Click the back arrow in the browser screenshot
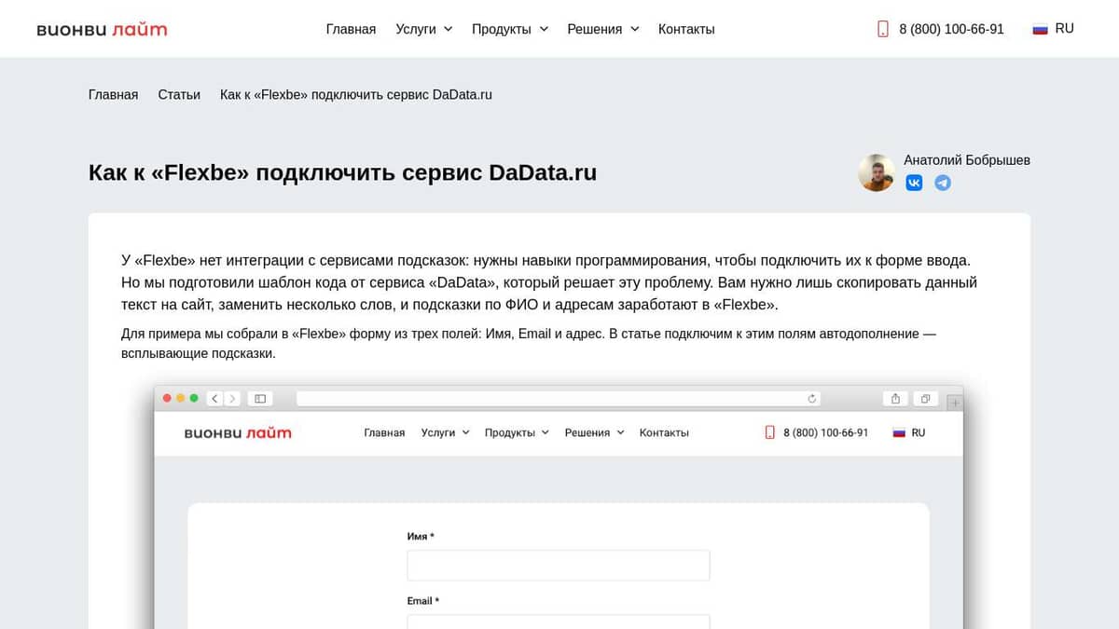 coord(214,398)
